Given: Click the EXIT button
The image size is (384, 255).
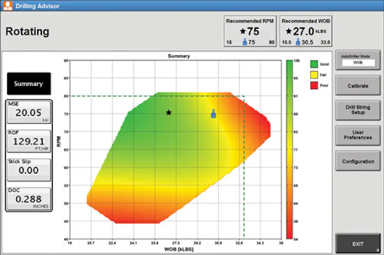Looking at the screenshot, I should click(358, 244).
